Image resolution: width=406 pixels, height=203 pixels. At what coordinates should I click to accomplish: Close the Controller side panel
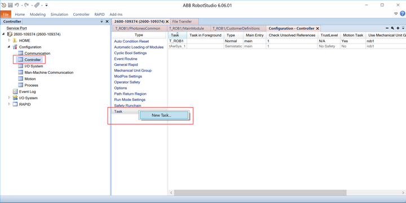coord(107,21)
